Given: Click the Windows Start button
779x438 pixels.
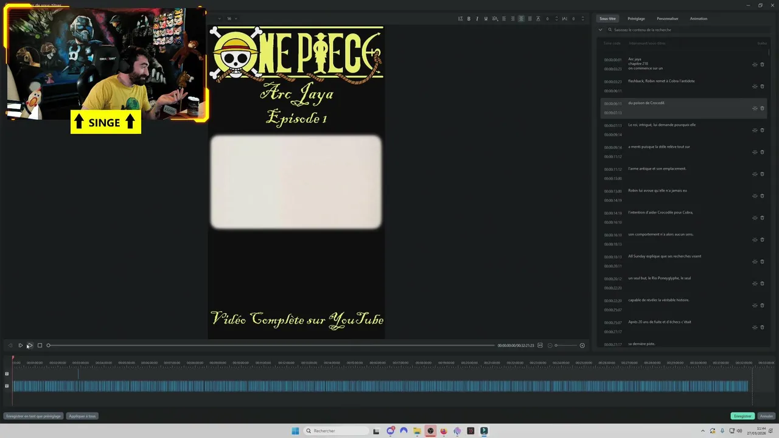Looking at the screenshot, I should 295,431.
